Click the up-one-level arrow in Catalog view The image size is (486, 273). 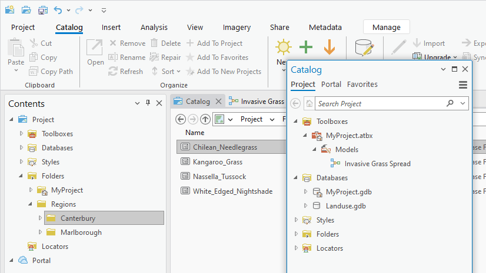[x=205, y=119]
